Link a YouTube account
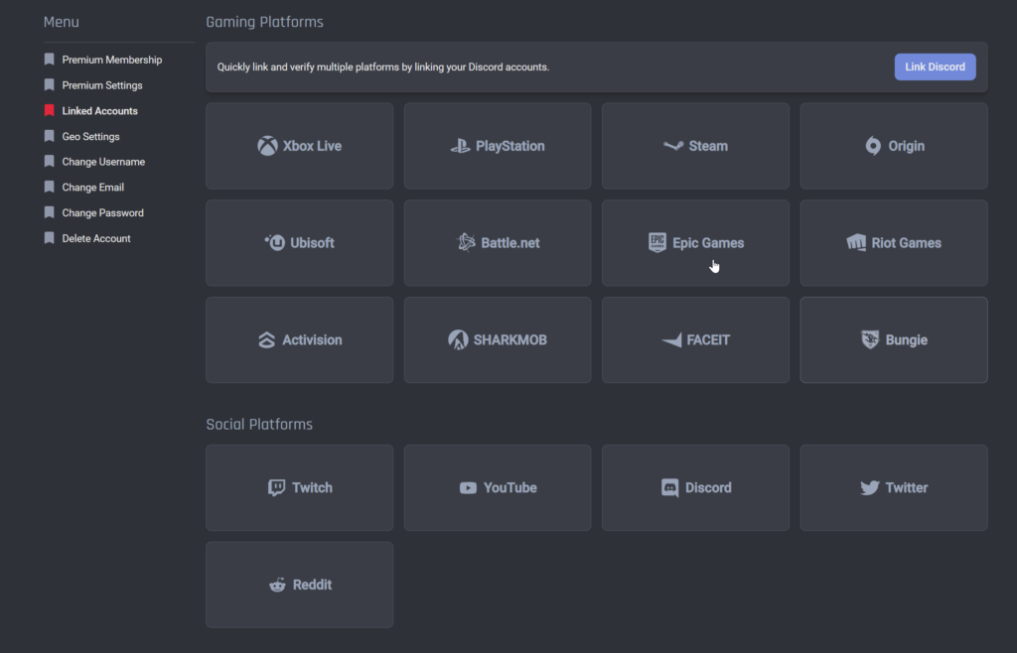Screen dimensions: 1017x653 [x=498, y=488]
